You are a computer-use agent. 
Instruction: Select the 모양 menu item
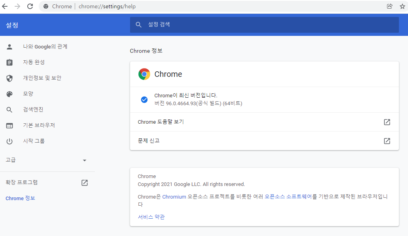pyautogui.click(x=28, y=94)
